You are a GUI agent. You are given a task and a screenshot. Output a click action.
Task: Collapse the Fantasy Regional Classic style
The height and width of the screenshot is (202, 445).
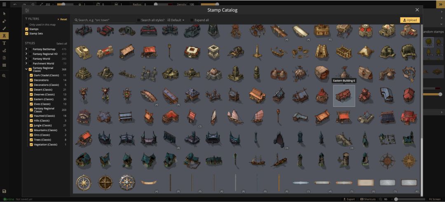coord(26,69)
